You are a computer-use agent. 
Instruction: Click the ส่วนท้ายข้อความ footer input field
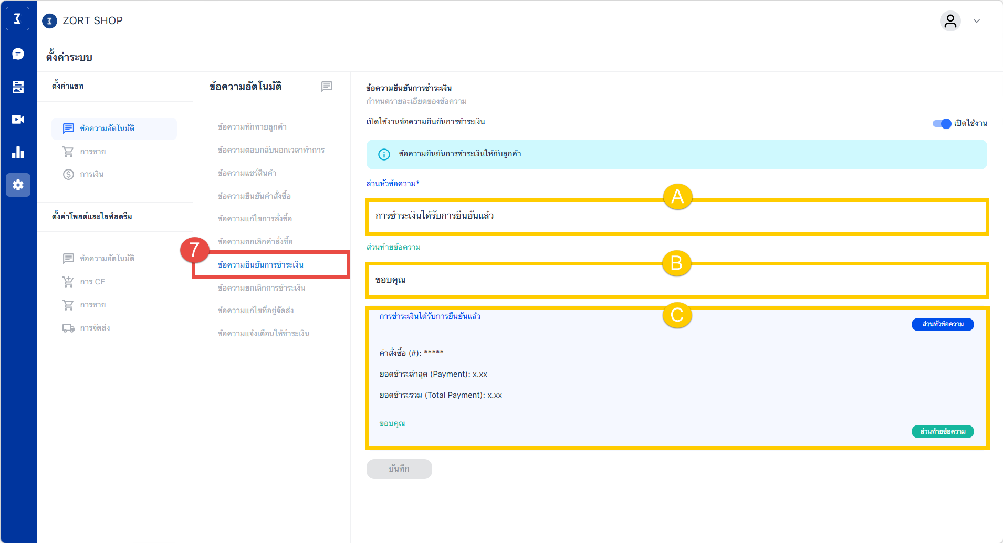676,280
